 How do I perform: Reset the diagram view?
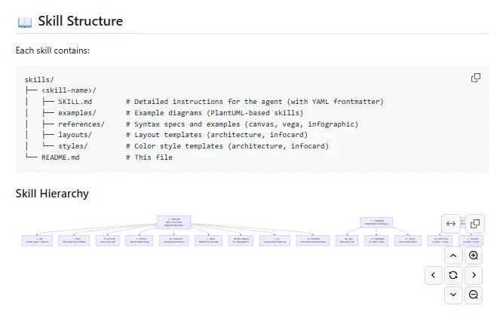tap(453, 275)
